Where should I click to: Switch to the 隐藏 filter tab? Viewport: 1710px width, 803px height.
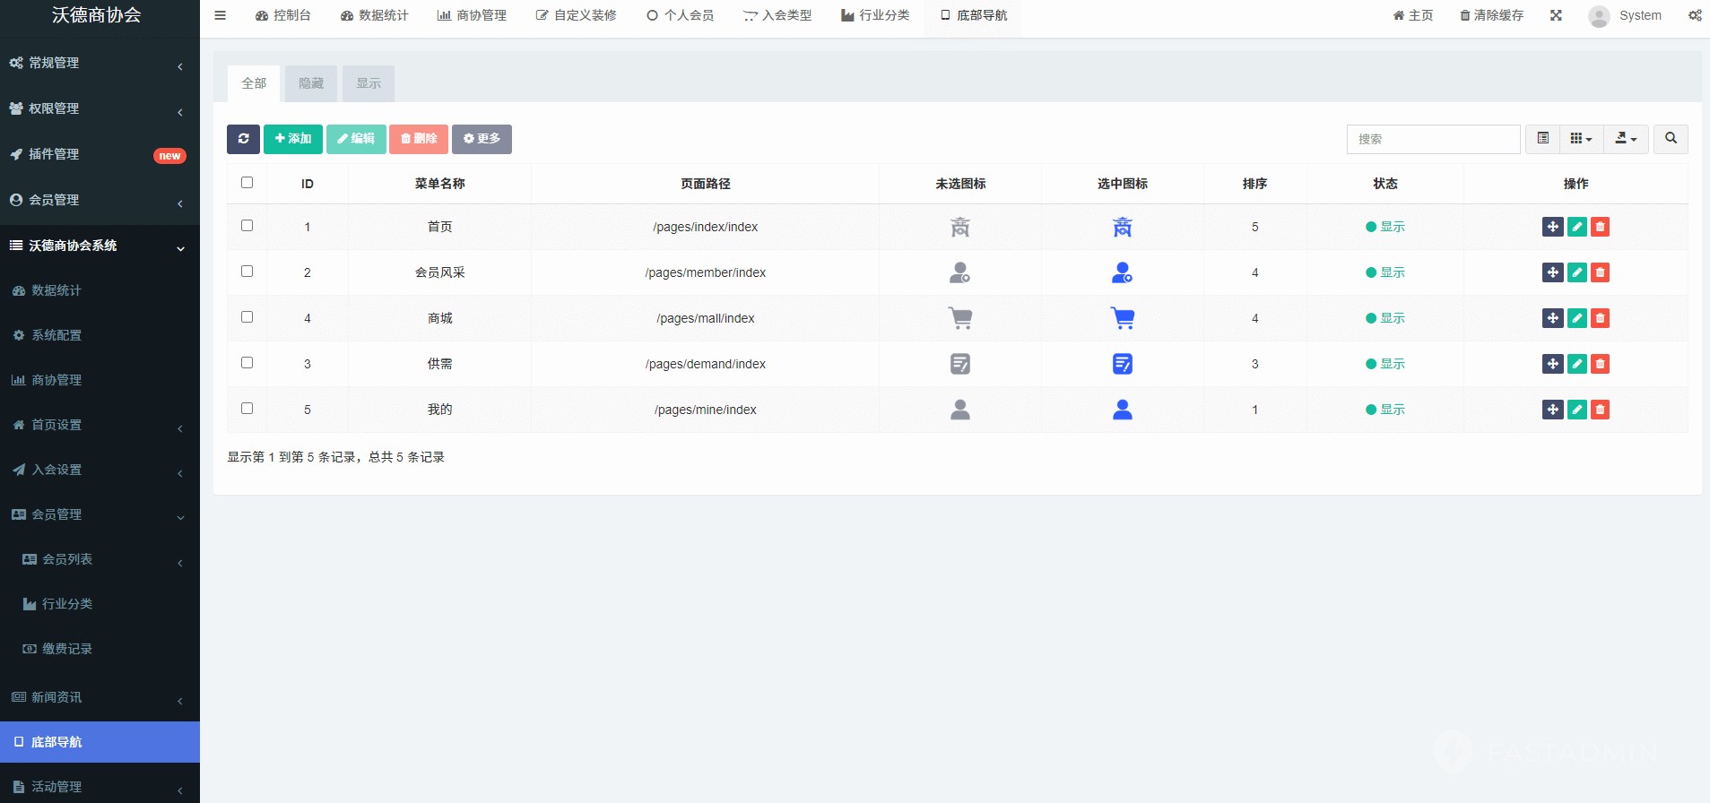click(311, 83)
